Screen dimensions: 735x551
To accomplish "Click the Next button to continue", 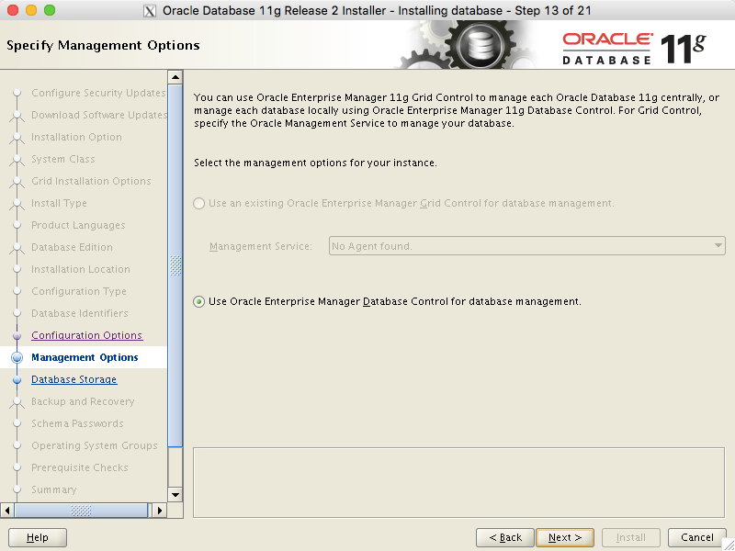I will point(564,537).
